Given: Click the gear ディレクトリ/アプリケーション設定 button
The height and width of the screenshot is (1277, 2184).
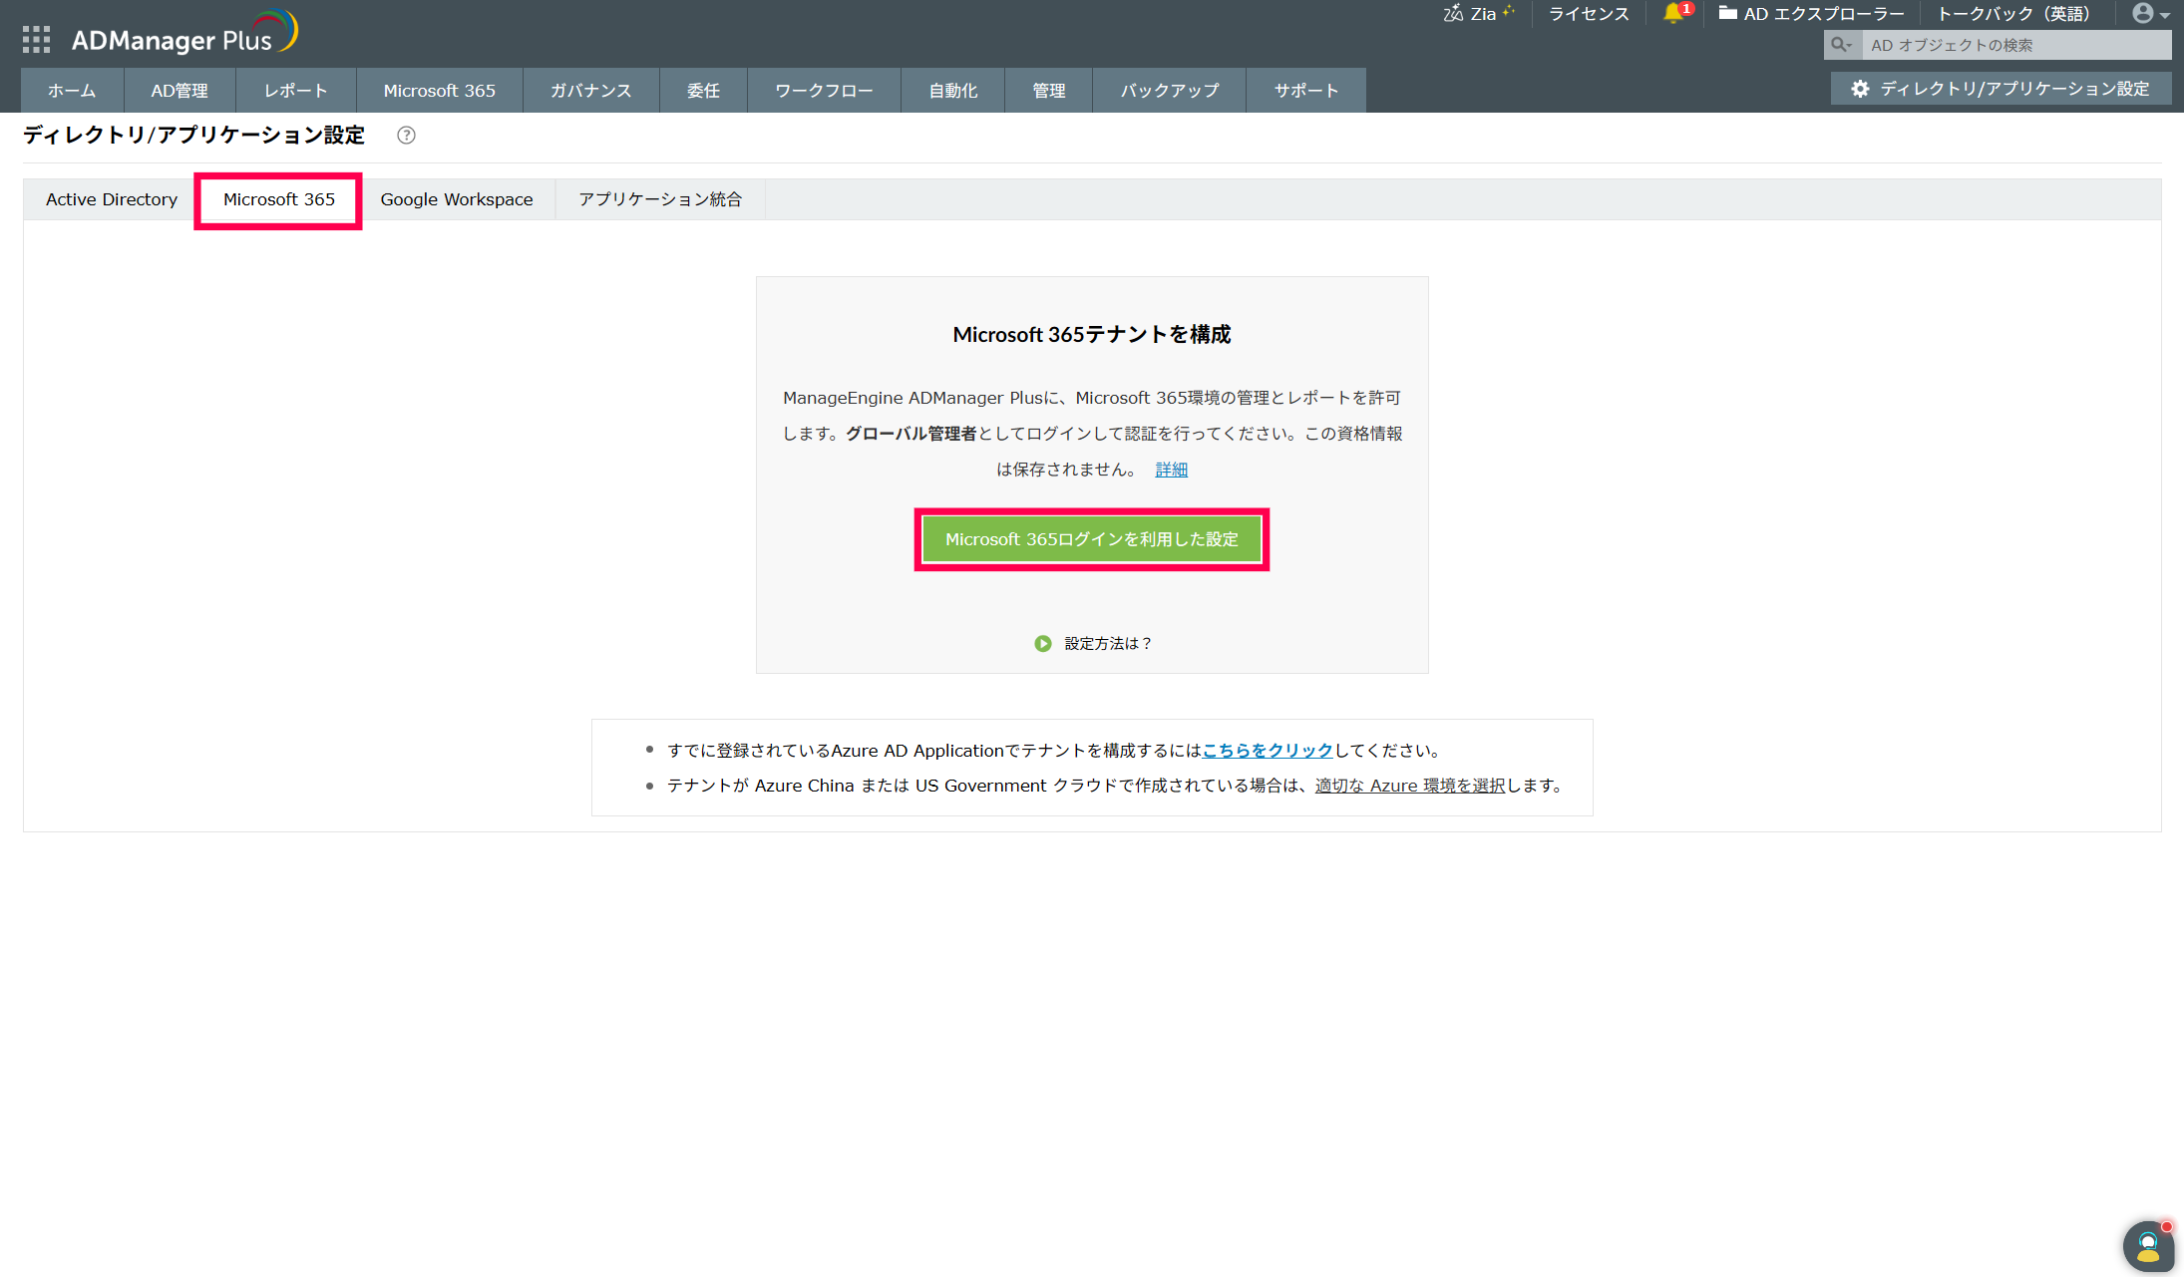Looking at the screenshot, I should click(2001, 89).
